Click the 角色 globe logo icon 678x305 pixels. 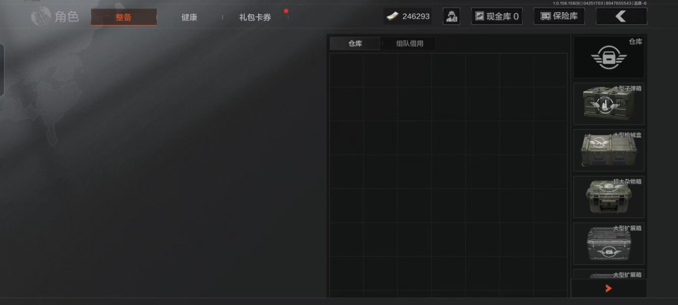click(41, 16)
